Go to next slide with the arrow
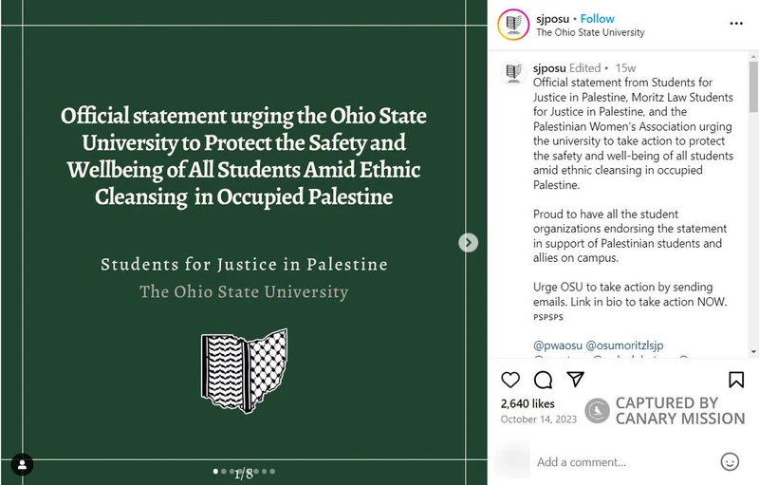 (x=468, y=242)
